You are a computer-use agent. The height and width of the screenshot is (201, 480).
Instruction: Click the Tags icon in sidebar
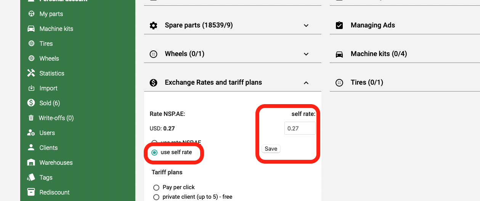[x=31, y=177]
